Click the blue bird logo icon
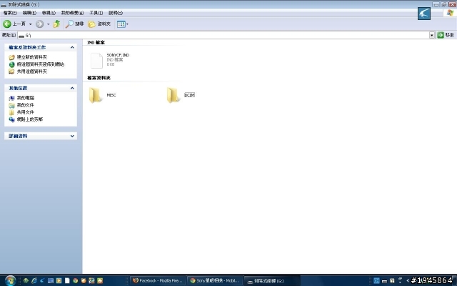This screenshot has width=457, height=286. tap(423, 14)
